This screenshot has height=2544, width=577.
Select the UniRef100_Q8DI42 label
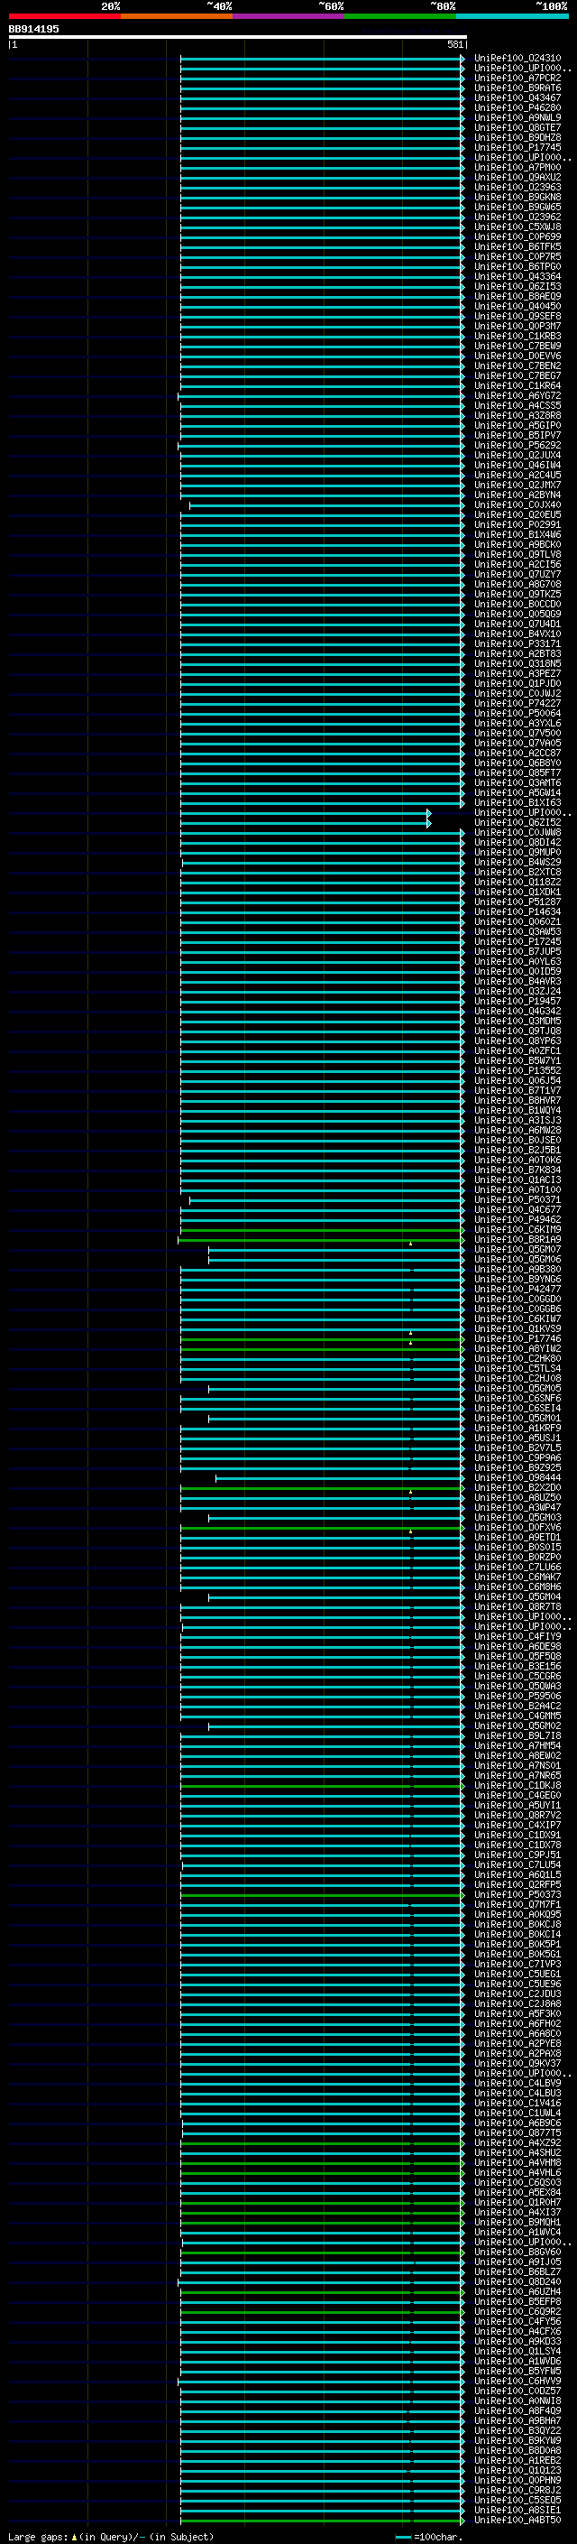pos(517,842)
